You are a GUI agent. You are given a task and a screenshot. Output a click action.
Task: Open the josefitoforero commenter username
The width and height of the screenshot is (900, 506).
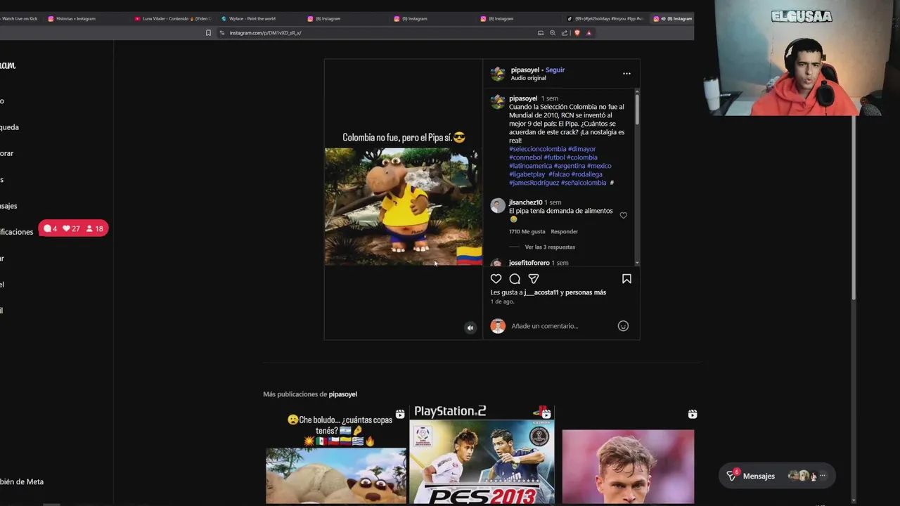529,263
